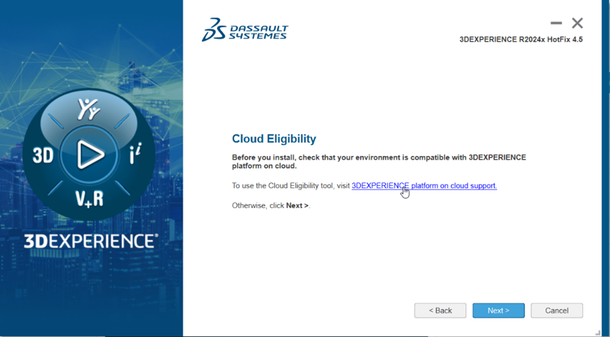Click the 3DEXPERIENCE wordmark under the compass
This screenshot has height=337, width=610.
91,241
